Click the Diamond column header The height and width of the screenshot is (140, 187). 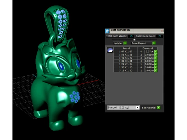click(148, 48)
